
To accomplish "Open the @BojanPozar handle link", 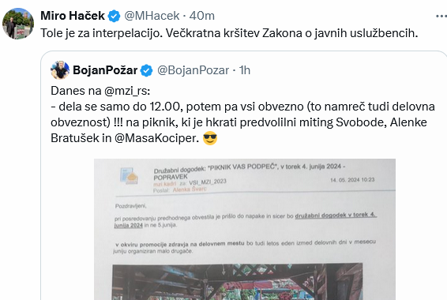I will point(193,70).
